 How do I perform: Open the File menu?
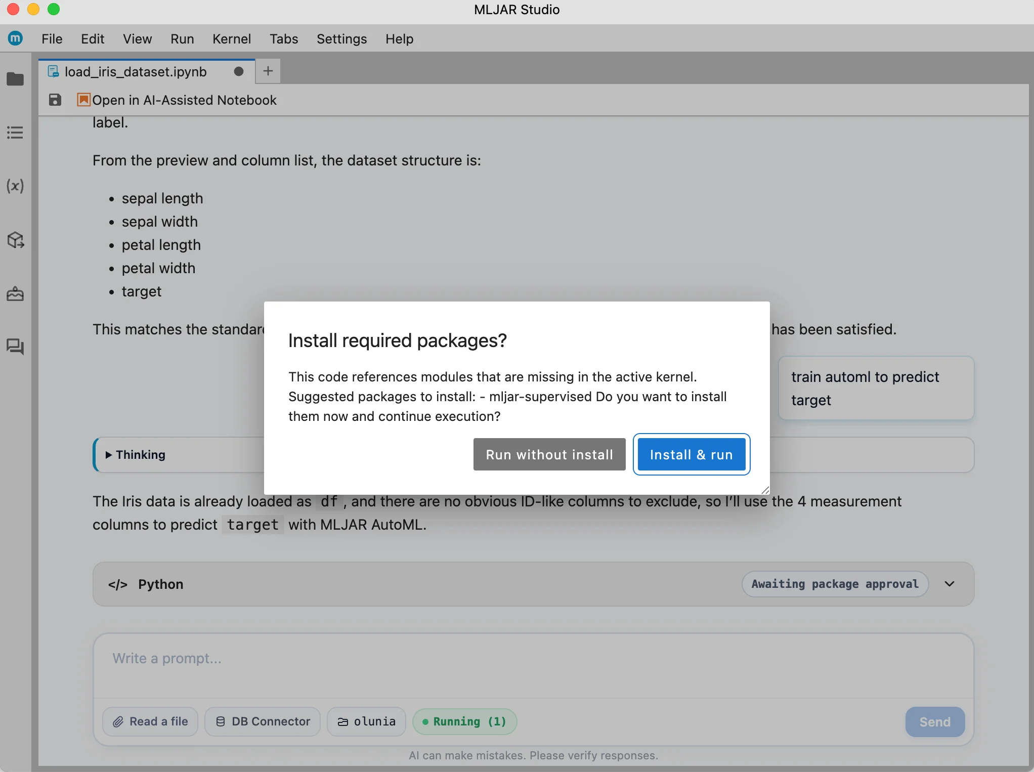52,39
